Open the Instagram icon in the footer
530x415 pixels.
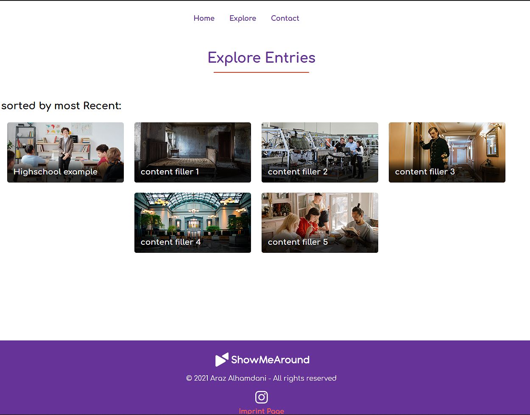point(261,397)
